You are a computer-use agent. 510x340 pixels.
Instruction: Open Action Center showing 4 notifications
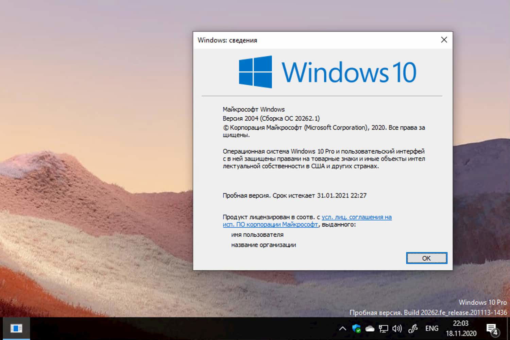(492, 328)
